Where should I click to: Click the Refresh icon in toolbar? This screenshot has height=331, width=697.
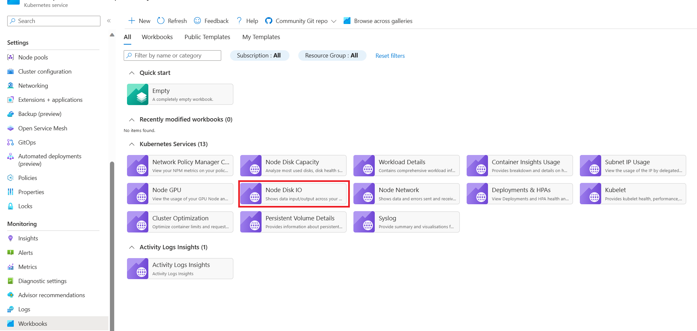(160, 21)
